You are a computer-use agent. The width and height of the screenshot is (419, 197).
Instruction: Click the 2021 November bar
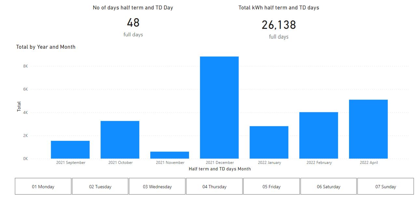[170, 155]
